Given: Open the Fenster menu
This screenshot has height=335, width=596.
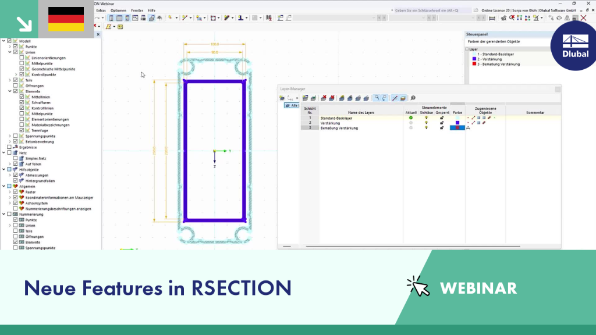Looking at the screenshot, I should (137, 10).
